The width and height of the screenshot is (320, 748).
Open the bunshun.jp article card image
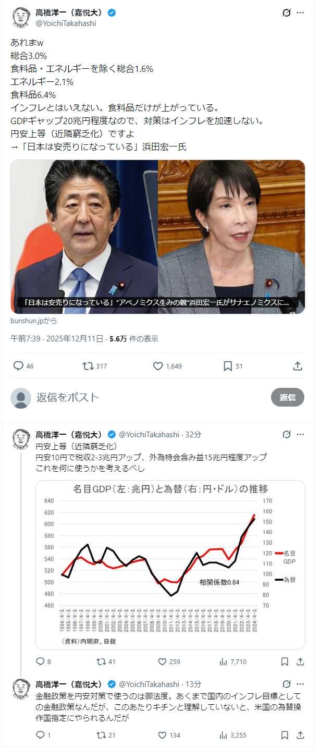coord(158,237)
